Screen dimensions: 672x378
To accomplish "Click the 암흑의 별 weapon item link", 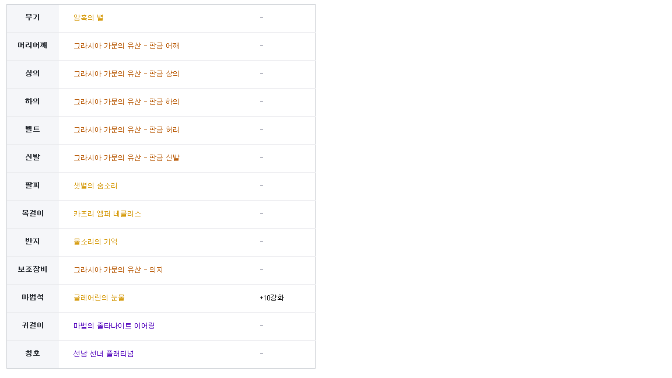I will point(88,18).
